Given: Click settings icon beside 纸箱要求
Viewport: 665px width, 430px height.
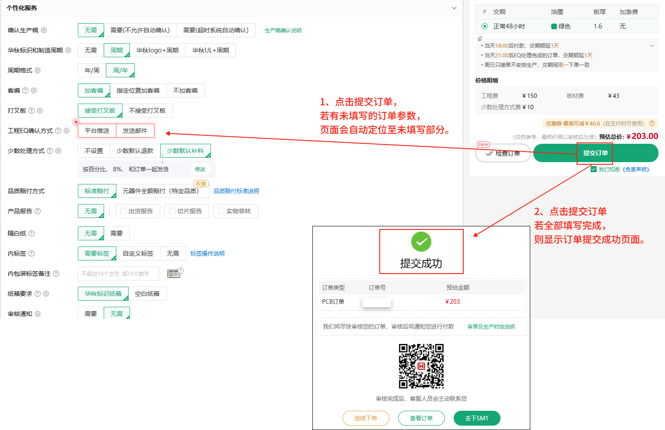Looking at the screenshot, I should click(x=46, y=294).
